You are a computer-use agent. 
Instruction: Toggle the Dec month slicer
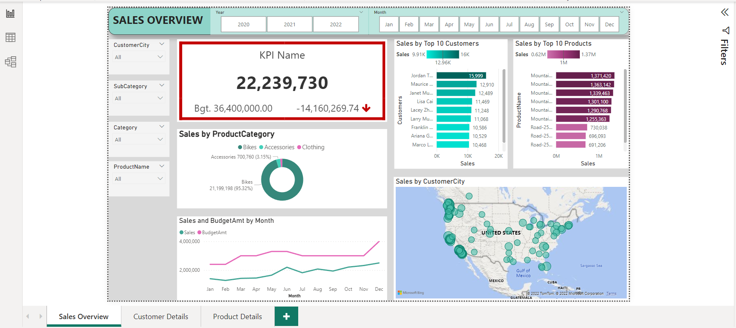[x=609, y=24]
